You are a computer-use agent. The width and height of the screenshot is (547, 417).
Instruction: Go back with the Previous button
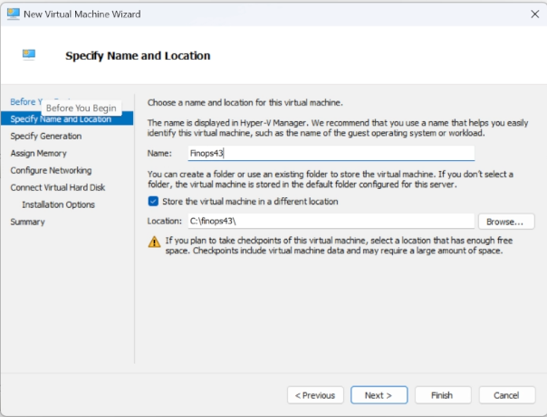coord(315,395)
